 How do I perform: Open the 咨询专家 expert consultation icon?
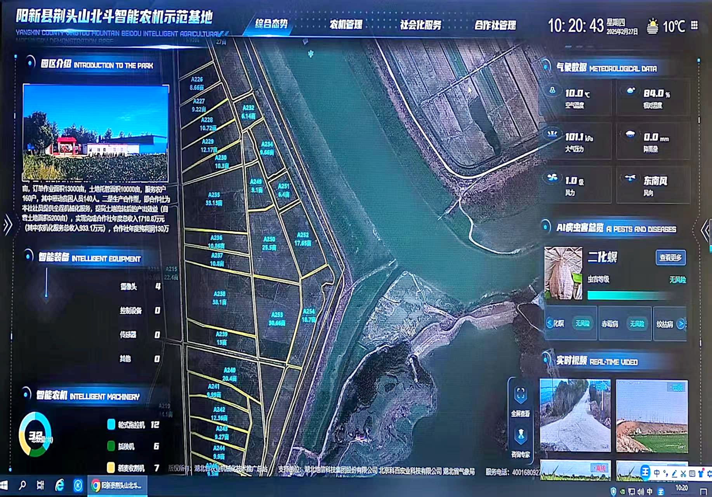(521, 436)
